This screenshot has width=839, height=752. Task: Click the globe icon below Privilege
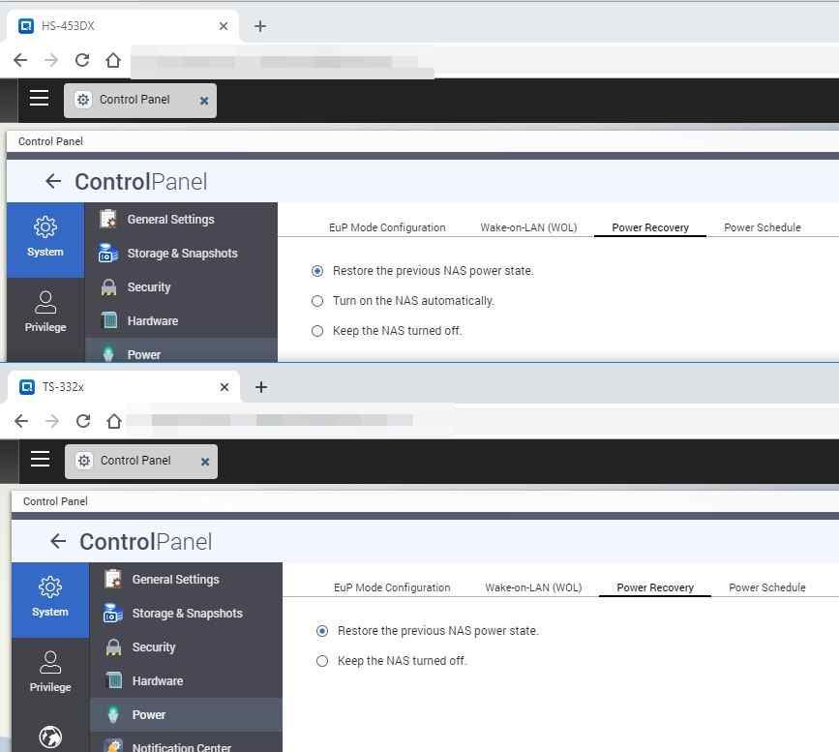pos(50,737)
